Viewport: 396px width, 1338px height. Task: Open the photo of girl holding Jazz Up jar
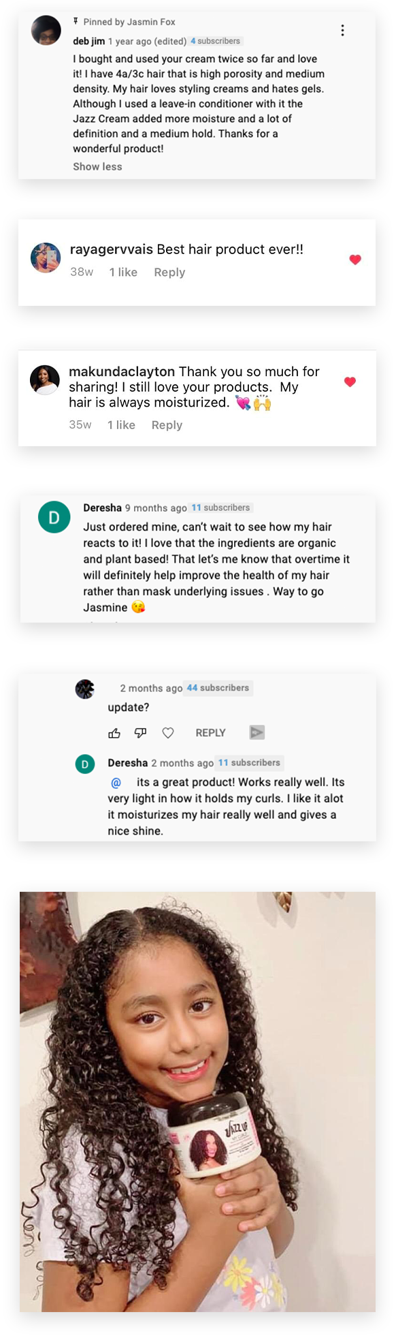[x=197, y=1102]
